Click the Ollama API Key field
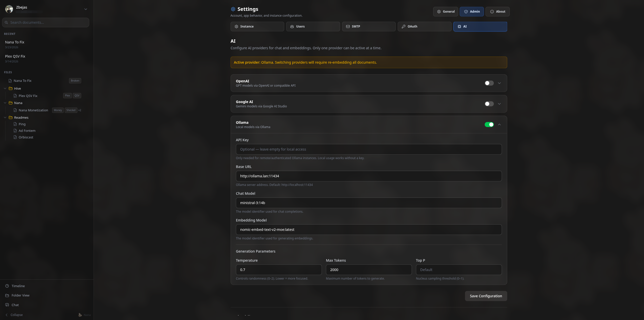The height and width of the screenshot is (320, 644). [x=369, y=149]
